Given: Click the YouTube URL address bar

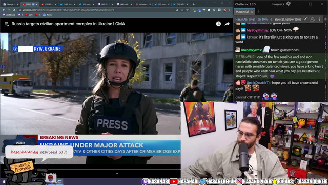Looking at the screenshot, I should point(96,10).
